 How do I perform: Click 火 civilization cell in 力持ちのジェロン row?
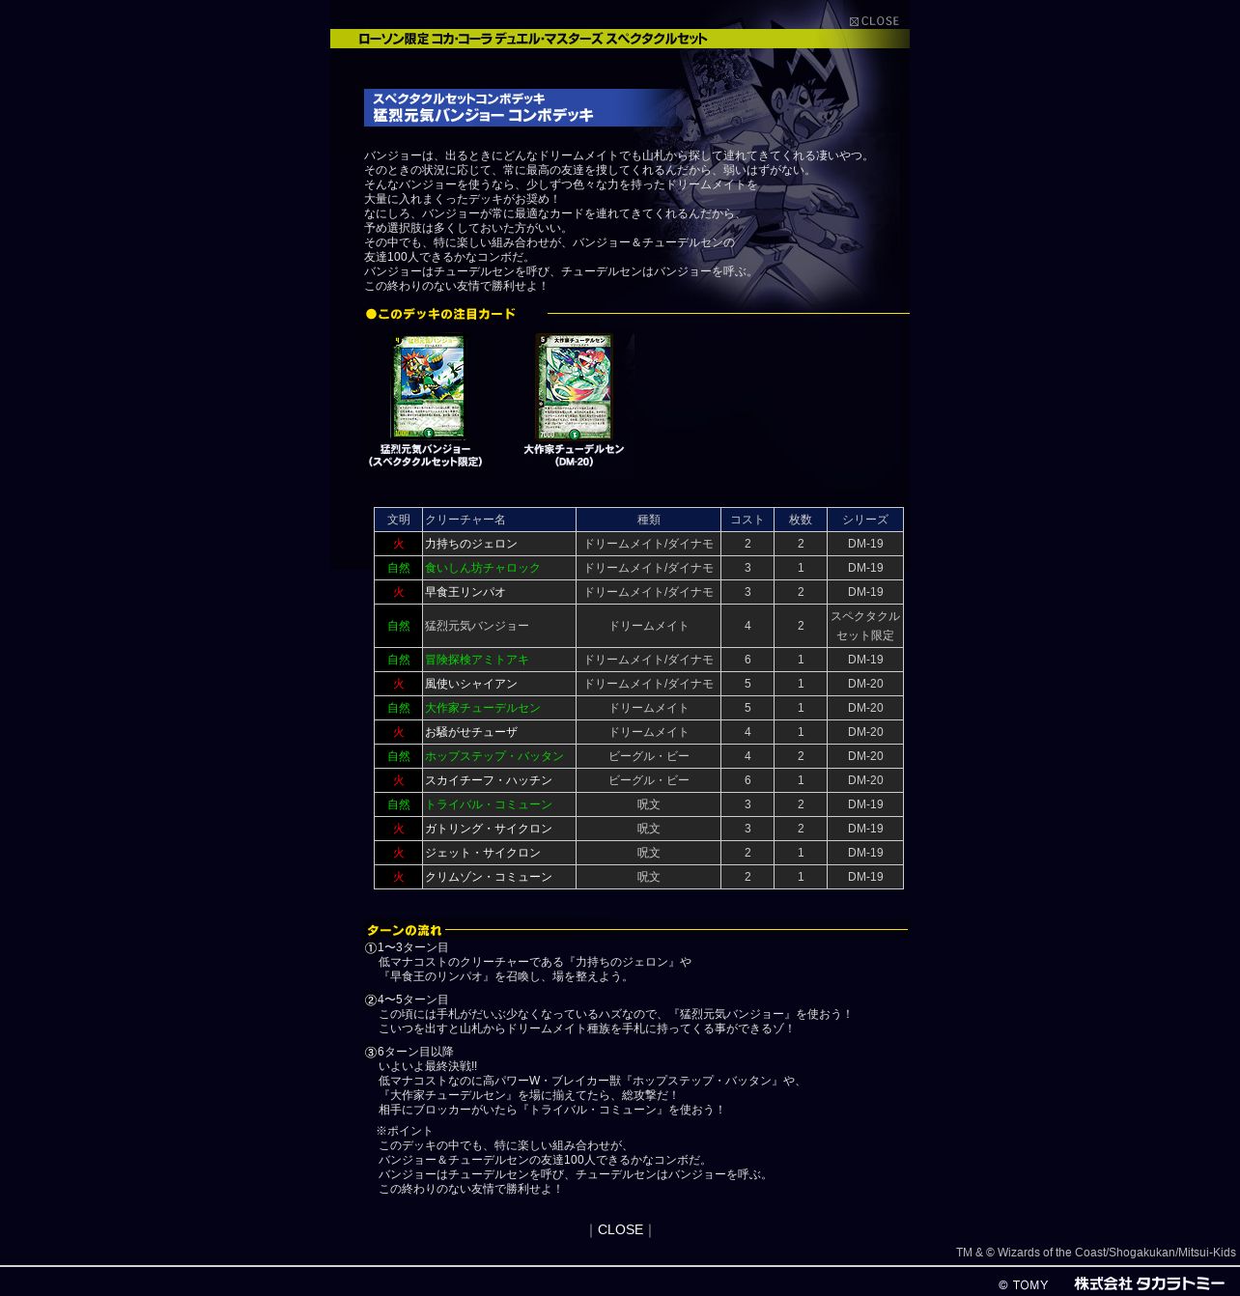[x=398, y=544]
